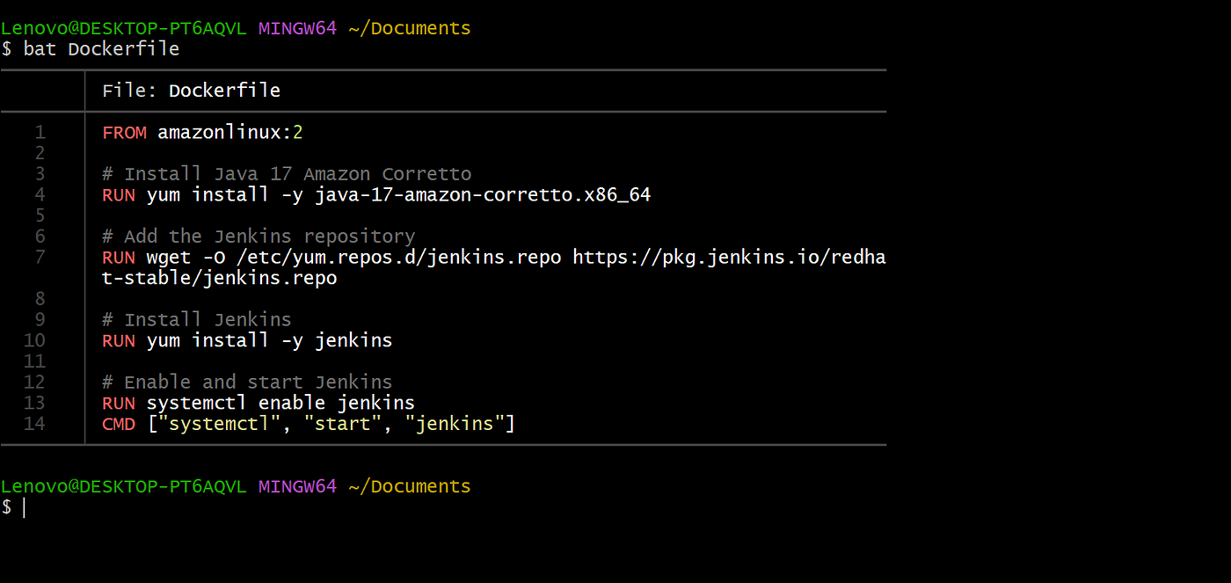Viewport: 1231px width, 583px height.
Task: Click the 'amazonlinux:2' image name
Action: (x=230, y=133)
